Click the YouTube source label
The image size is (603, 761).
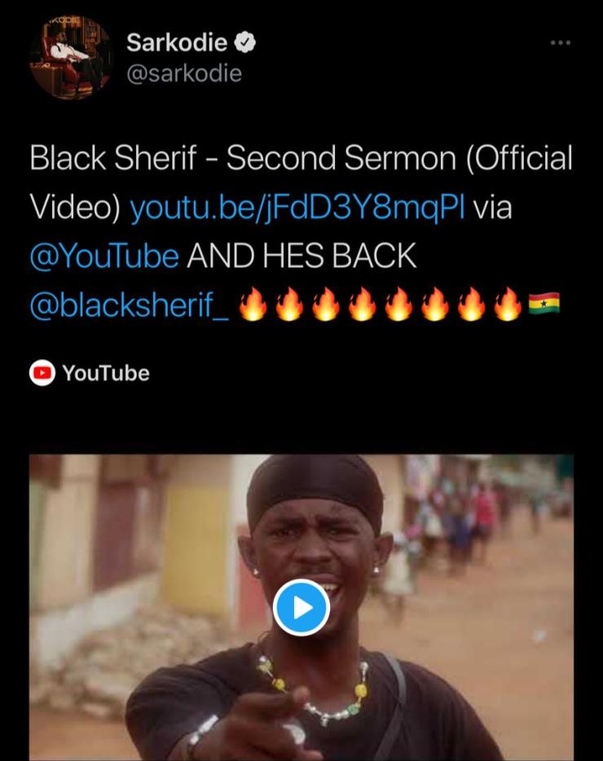point(106,373)
